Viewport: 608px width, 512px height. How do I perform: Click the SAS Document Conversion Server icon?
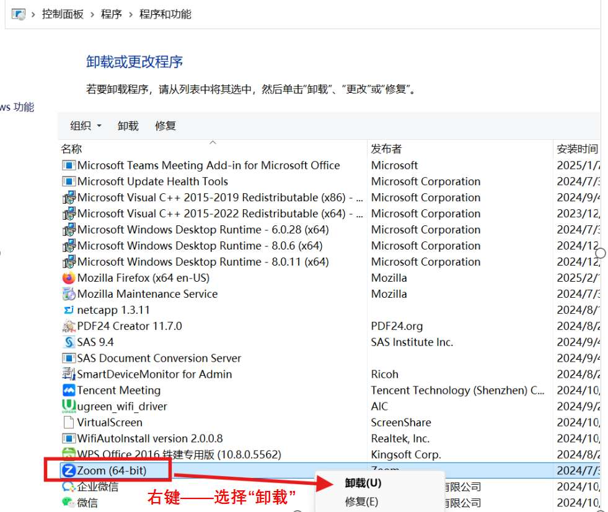[69, 358]
